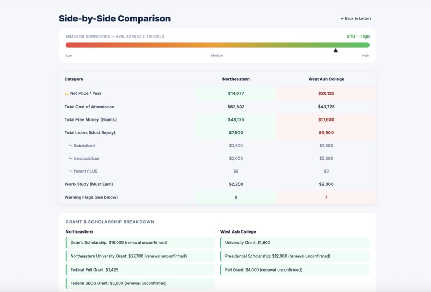The height and width of the screenshot is (292, 431).
Task: Select the Federal SEOG Grant: $3,000 item
Action: click(140, 283)
